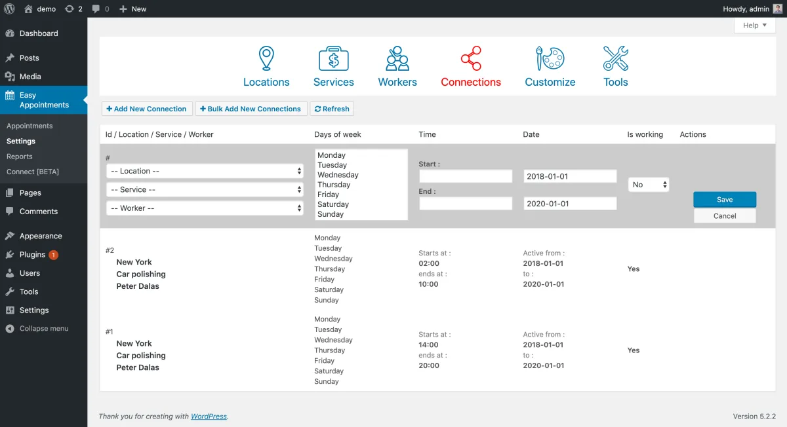This screenshot has height=427, width=787.
Task: Click the Comments bubble icon in sidebar
Action: click(x=10, y=212)
